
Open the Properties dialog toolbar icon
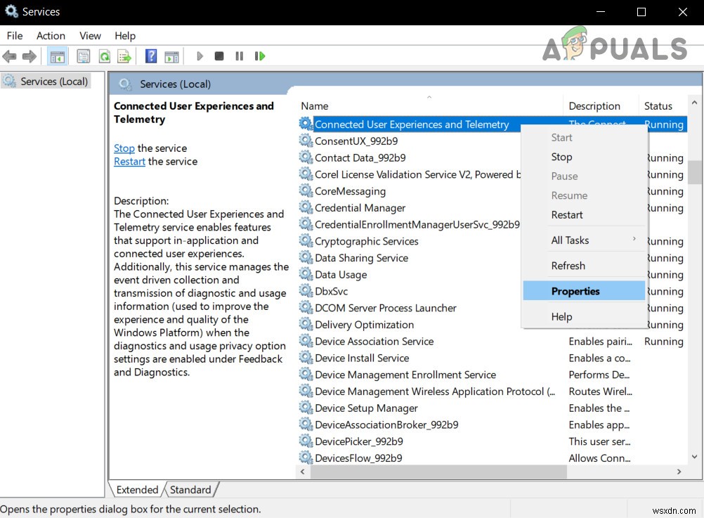pos(84,56)
